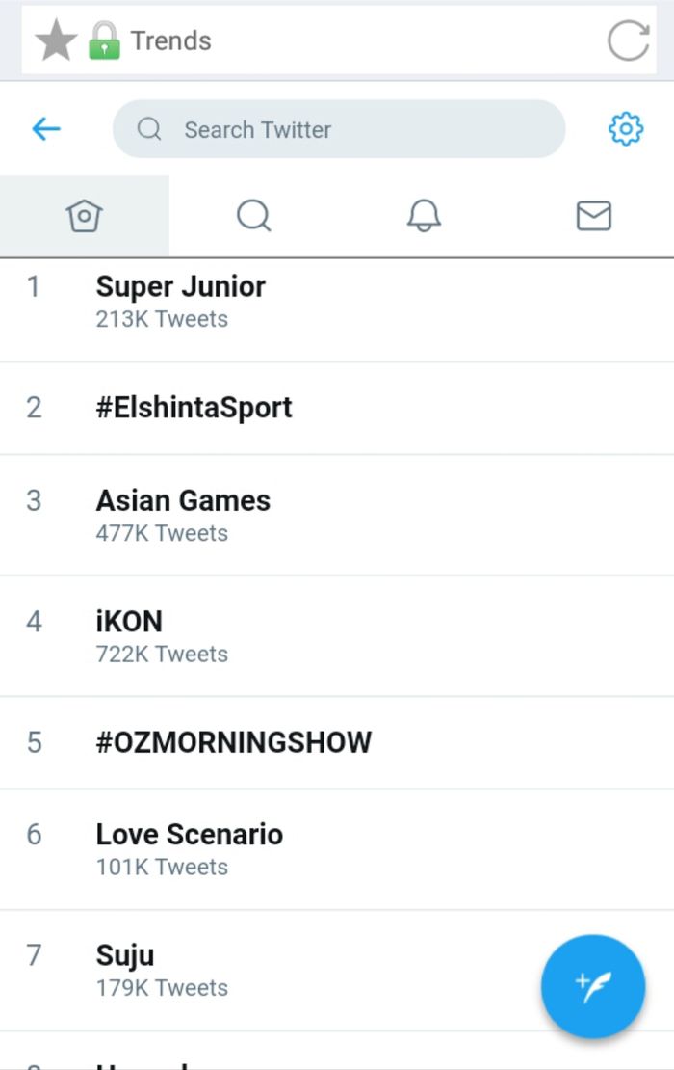Go back using the blue arrow

coord(46,129)
